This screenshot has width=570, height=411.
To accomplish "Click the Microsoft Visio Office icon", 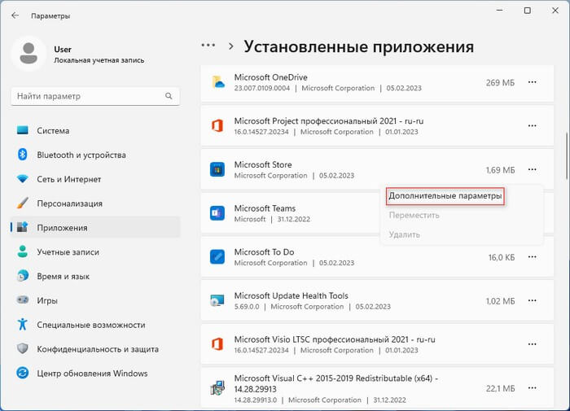I will pyautogui.click(x=217, y=344).
